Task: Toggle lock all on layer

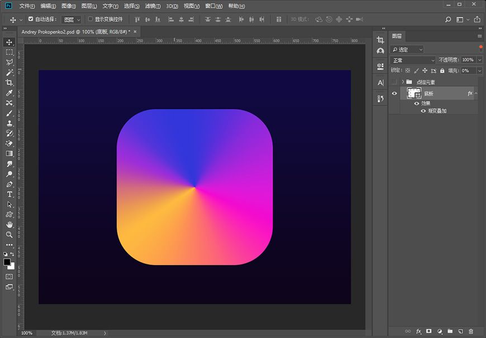Action: tap(442, 71)
